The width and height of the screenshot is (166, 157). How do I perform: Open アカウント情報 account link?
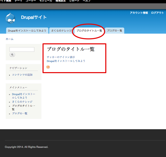click(x=139, y=13)
